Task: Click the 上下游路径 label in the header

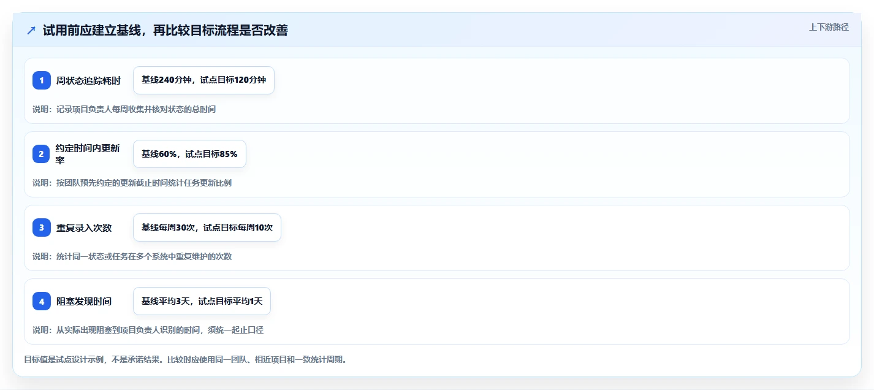Action: (829, 27)
